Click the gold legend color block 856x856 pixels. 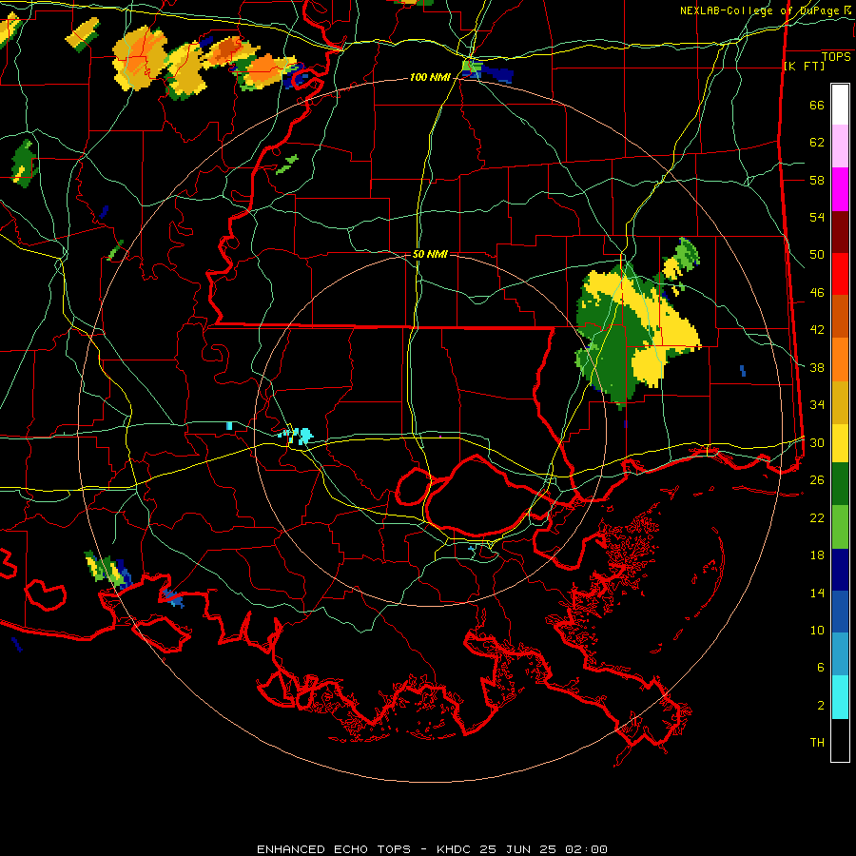pyautogui.click(x=840, y=402)
